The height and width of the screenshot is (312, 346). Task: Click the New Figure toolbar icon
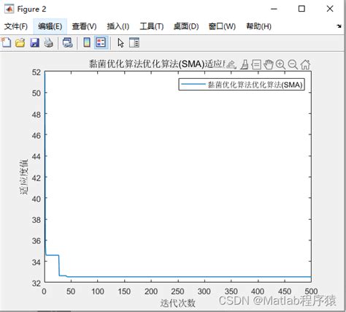pos(7,42)
